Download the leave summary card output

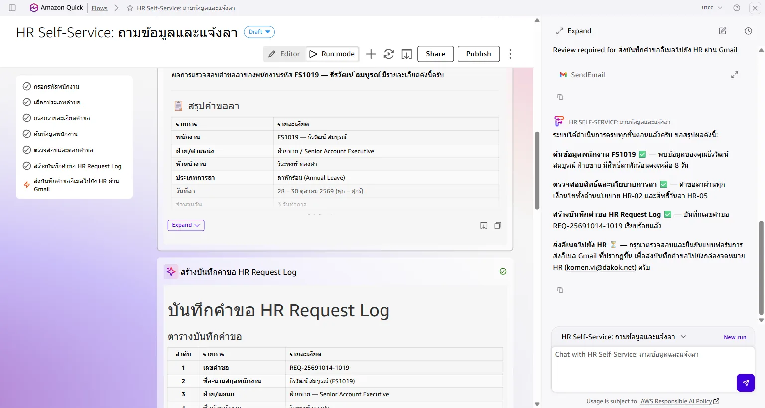(484, 225)
